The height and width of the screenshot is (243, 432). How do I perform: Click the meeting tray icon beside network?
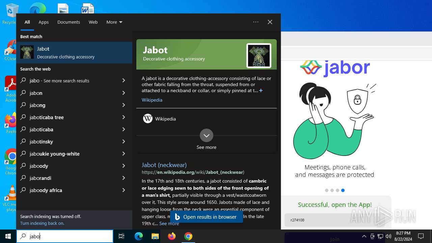pyautogui.click(x=372, y=236)
